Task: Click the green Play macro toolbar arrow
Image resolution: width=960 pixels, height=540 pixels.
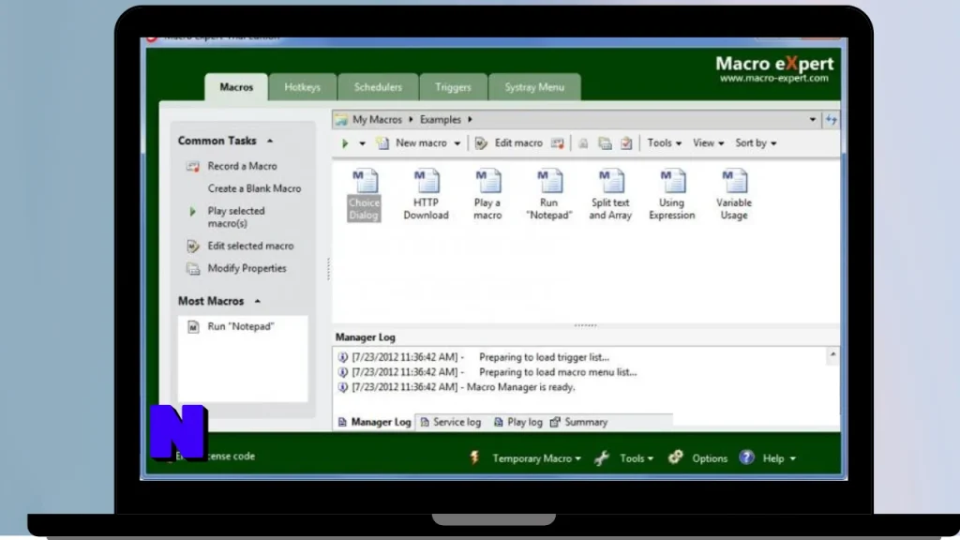Action: pos(345,143)
